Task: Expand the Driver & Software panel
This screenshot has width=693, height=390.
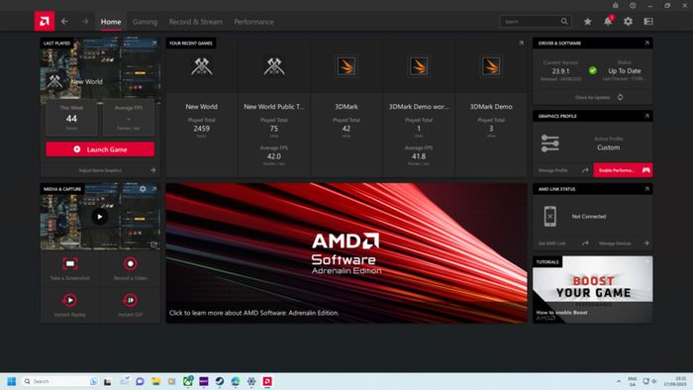Action: tap(647, 43)
